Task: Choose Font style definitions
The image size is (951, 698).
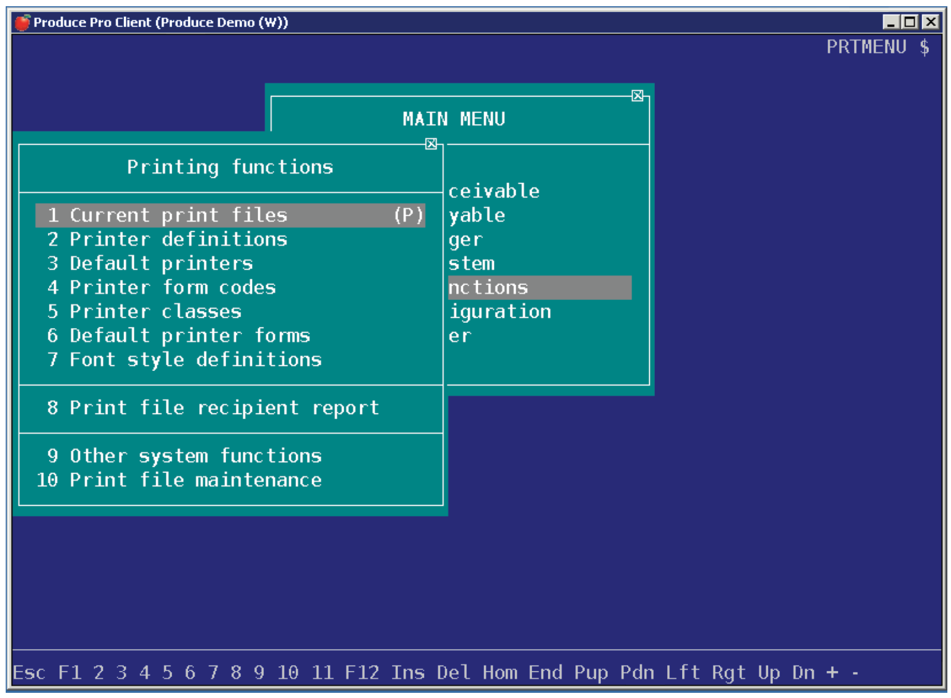Action: click(x=184, y=360)
